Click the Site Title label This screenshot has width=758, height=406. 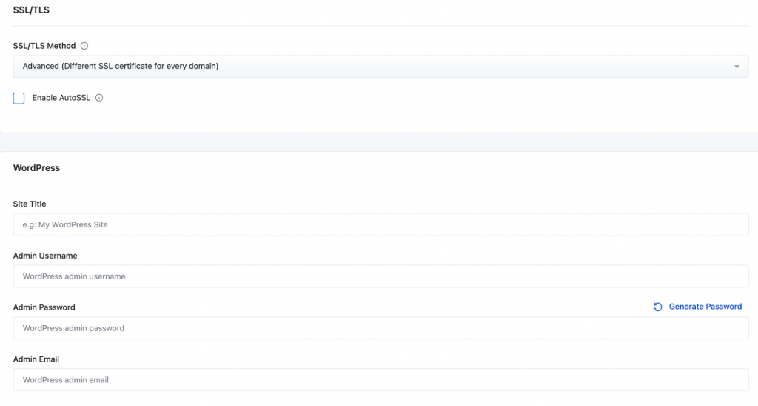pyautogui.click(x=30, y=204)
